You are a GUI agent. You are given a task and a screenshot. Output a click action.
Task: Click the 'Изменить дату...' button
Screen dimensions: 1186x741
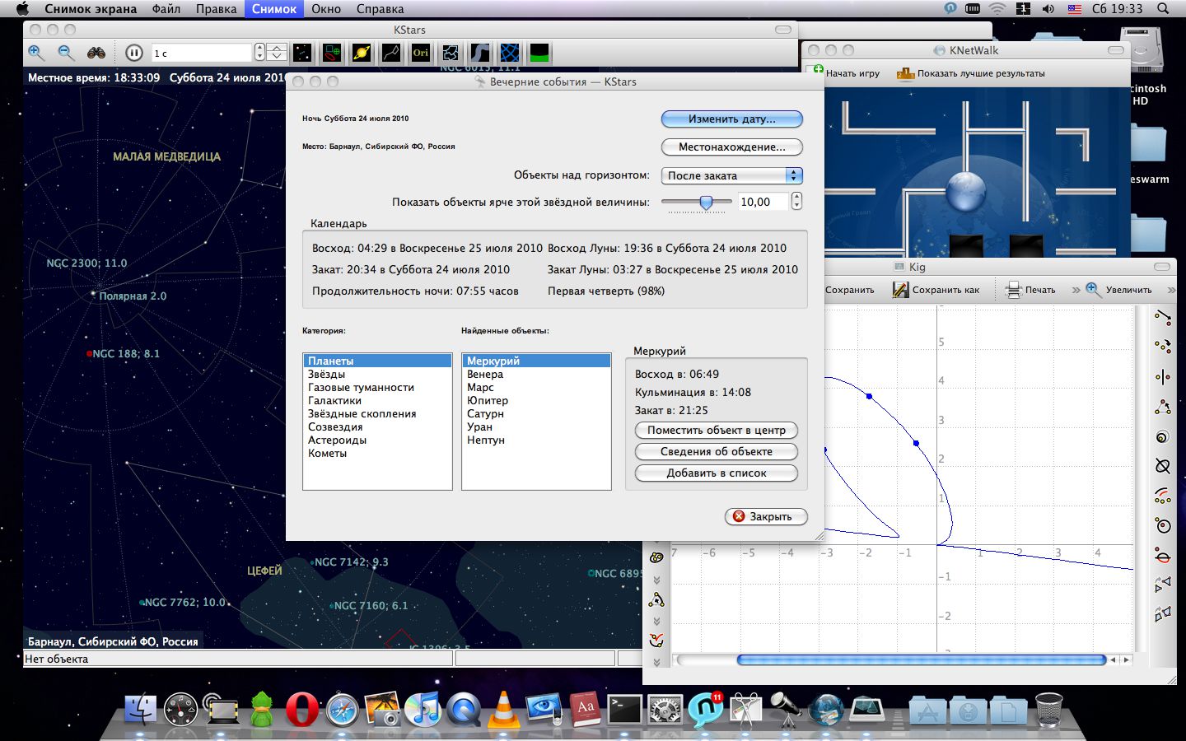pyautogui.click(x=731, y=119)
